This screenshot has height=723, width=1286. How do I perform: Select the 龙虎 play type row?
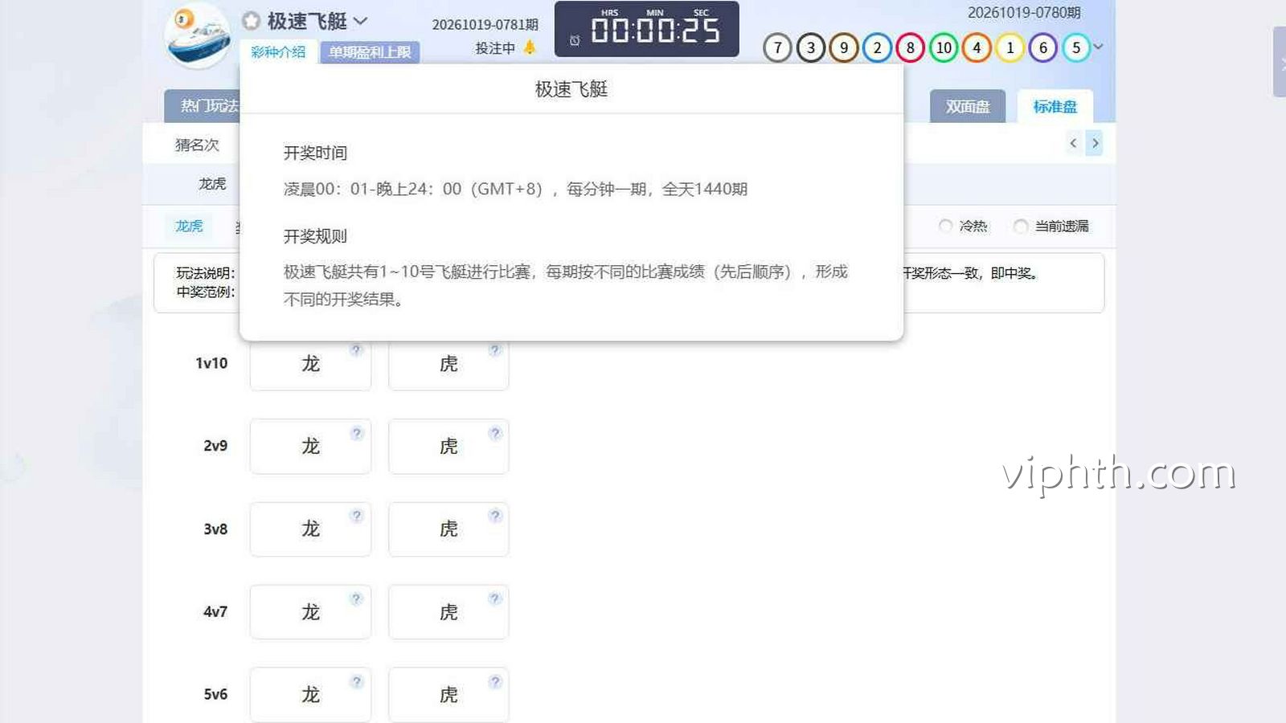(212, 184)
